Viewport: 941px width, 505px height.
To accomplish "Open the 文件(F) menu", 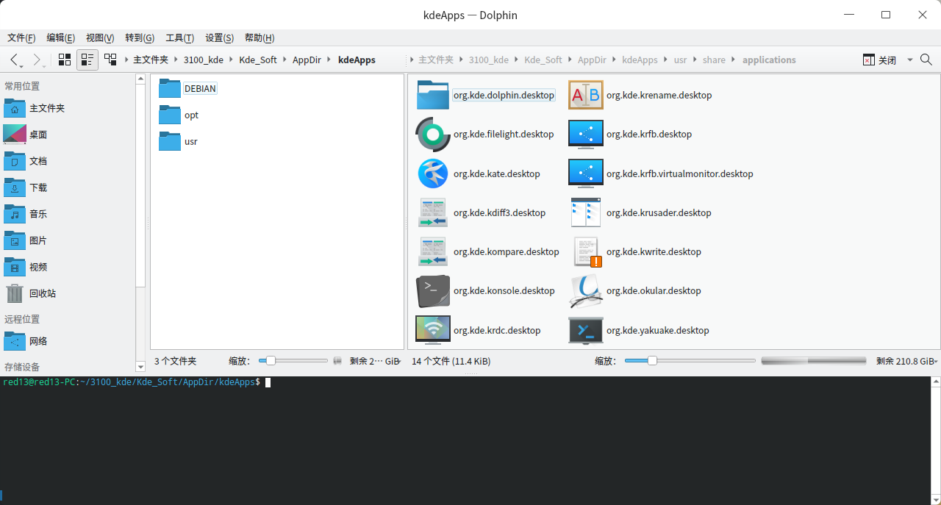I will coord(21,38).
